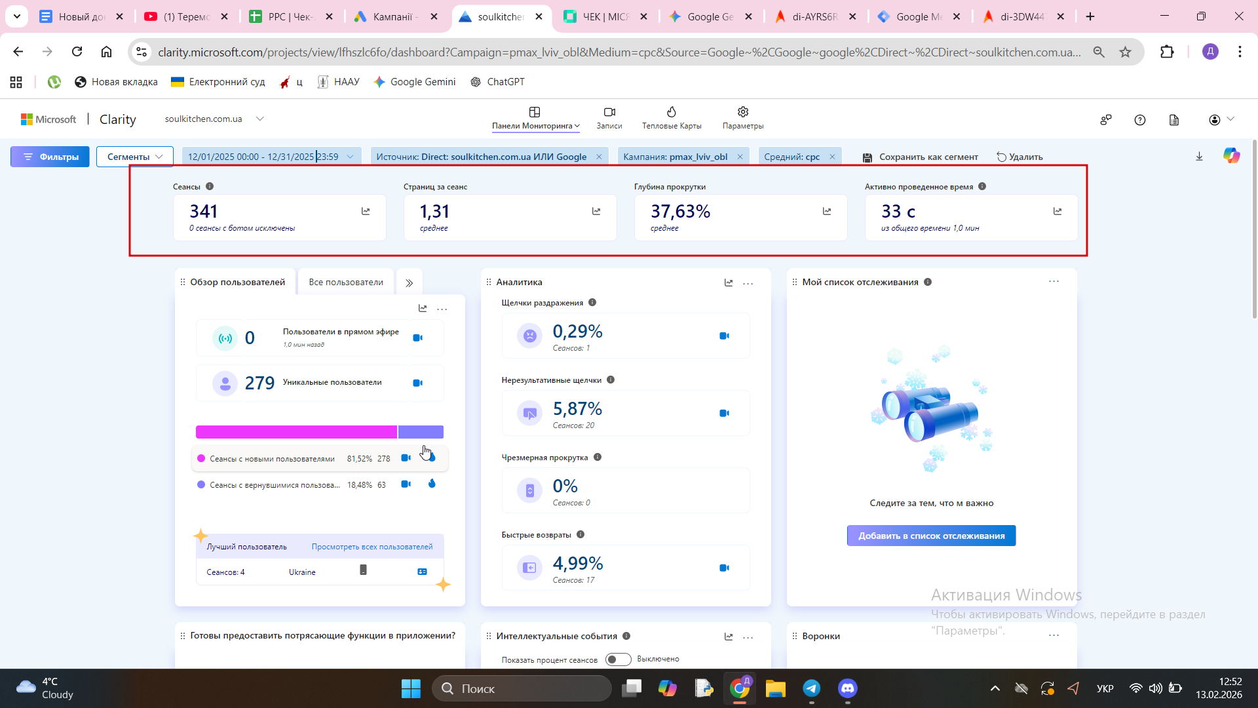
Task: View heatmap for returning user sessions
Action: (x=432, y=484)
